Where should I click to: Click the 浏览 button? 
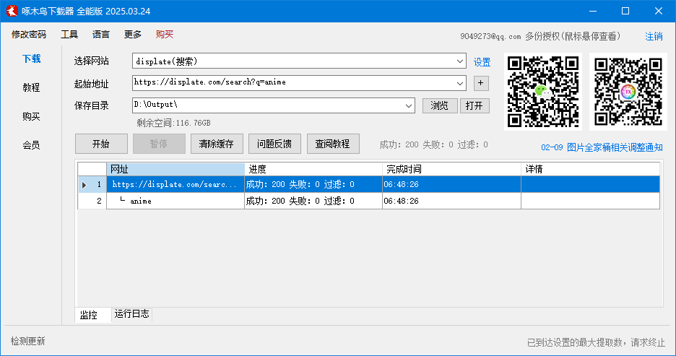(x=440, y=105)
